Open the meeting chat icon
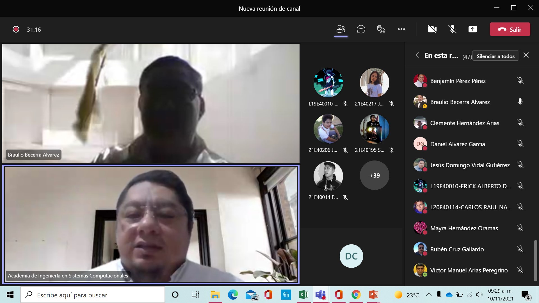The image size is (539, 303). (361, 29)
